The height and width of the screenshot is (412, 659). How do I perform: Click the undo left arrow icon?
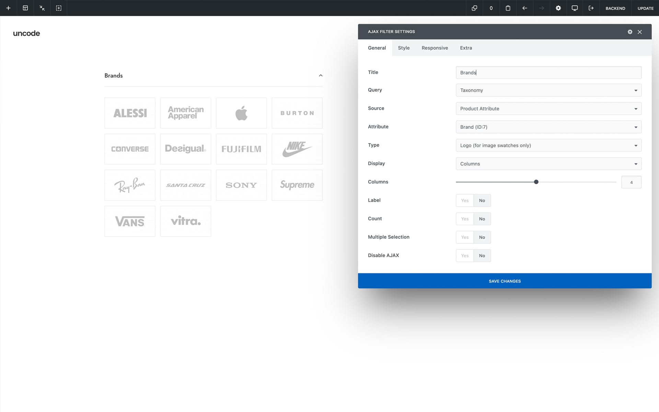[524, 8]
